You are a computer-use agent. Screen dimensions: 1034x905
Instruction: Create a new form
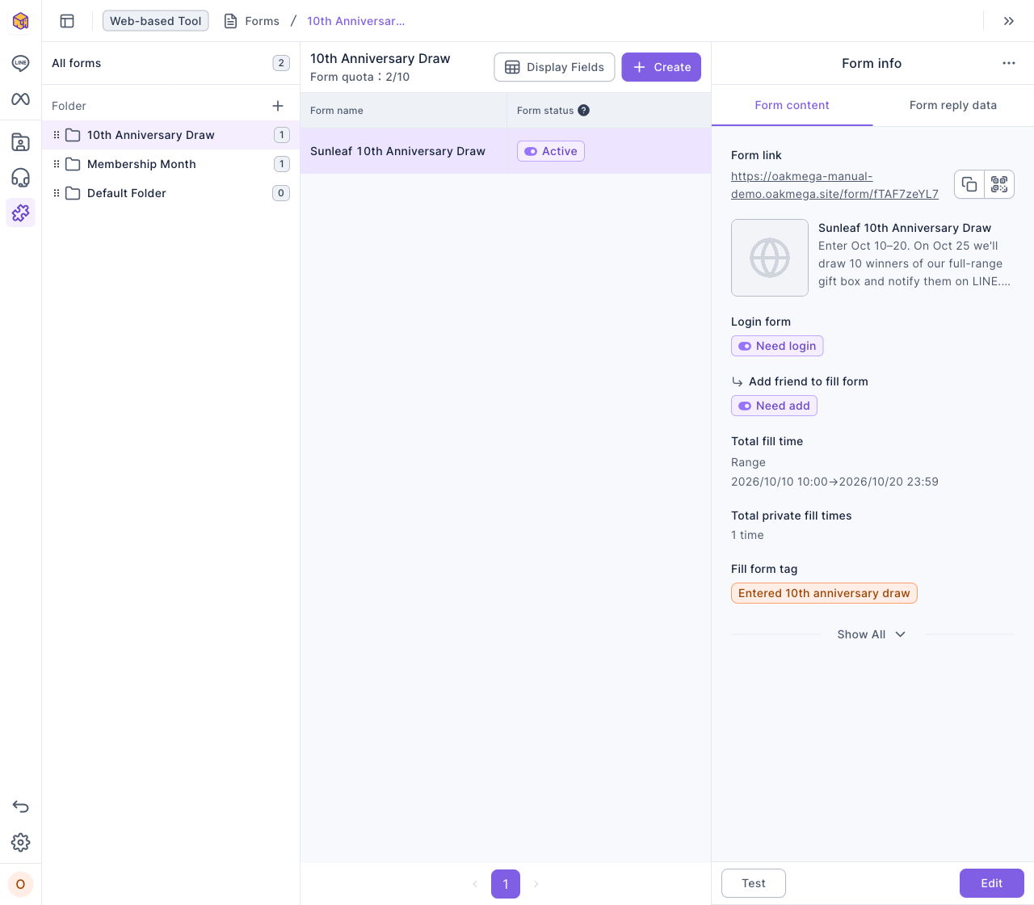661,67
